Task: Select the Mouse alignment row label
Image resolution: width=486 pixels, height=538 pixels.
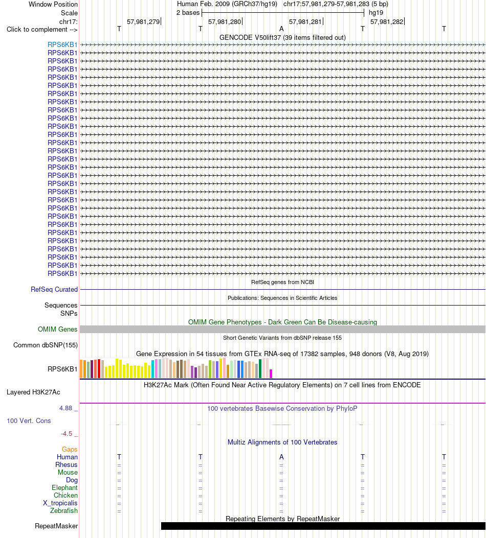Action: pos(68,473)
